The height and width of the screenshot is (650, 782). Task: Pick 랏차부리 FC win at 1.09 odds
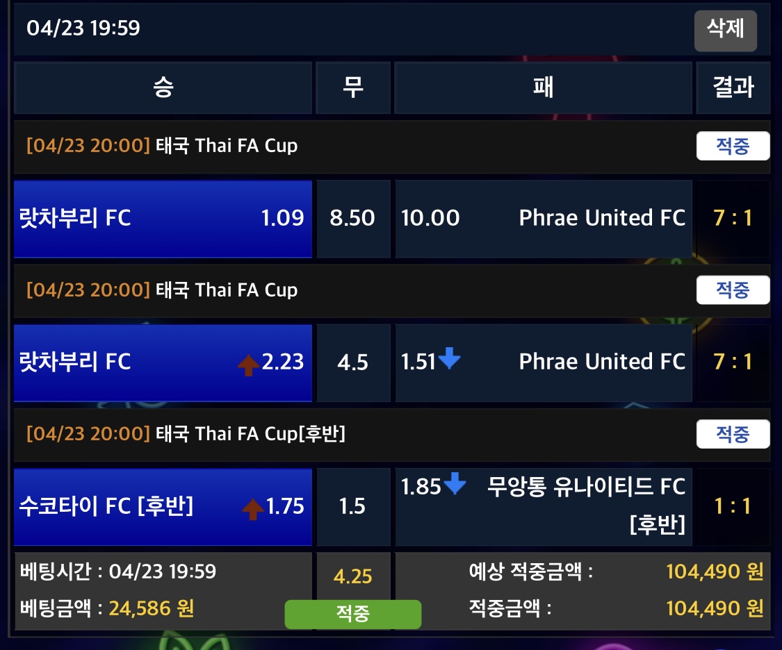(x=163, y=218)
